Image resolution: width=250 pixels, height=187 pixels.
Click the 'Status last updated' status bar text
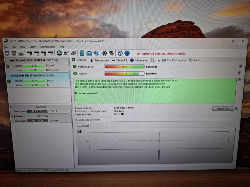(x=42, y=170)
